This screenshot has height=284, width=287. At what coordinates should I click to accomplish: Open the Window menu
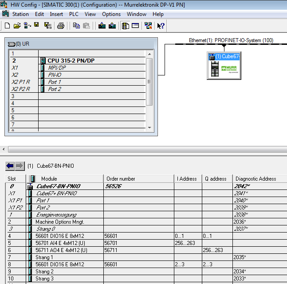click(x=137, y=14)
